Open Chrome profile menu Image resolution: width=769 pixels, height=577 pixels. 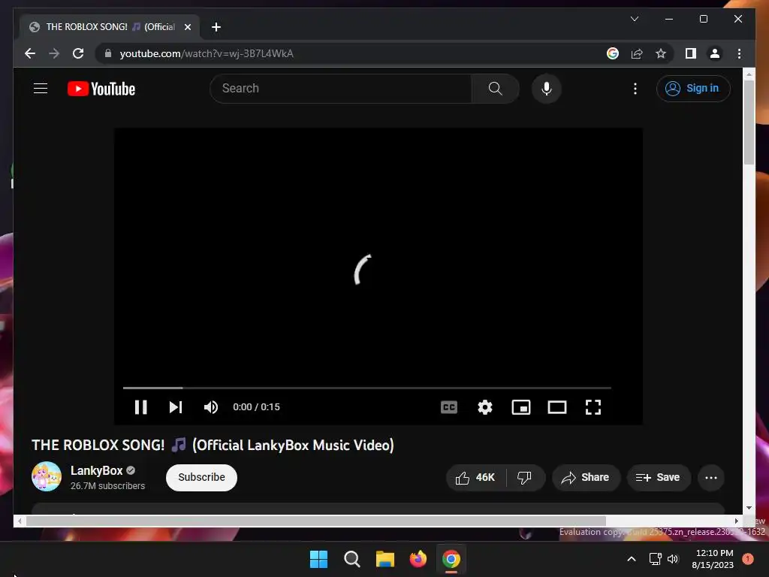pos(715,53)
